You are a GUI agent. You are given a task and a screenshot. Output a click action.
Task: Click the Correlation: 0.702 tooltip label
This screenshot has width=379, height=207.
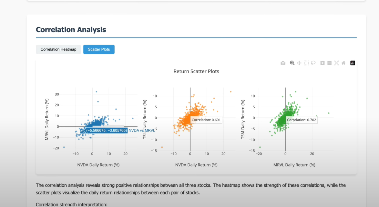pos(301,120)
